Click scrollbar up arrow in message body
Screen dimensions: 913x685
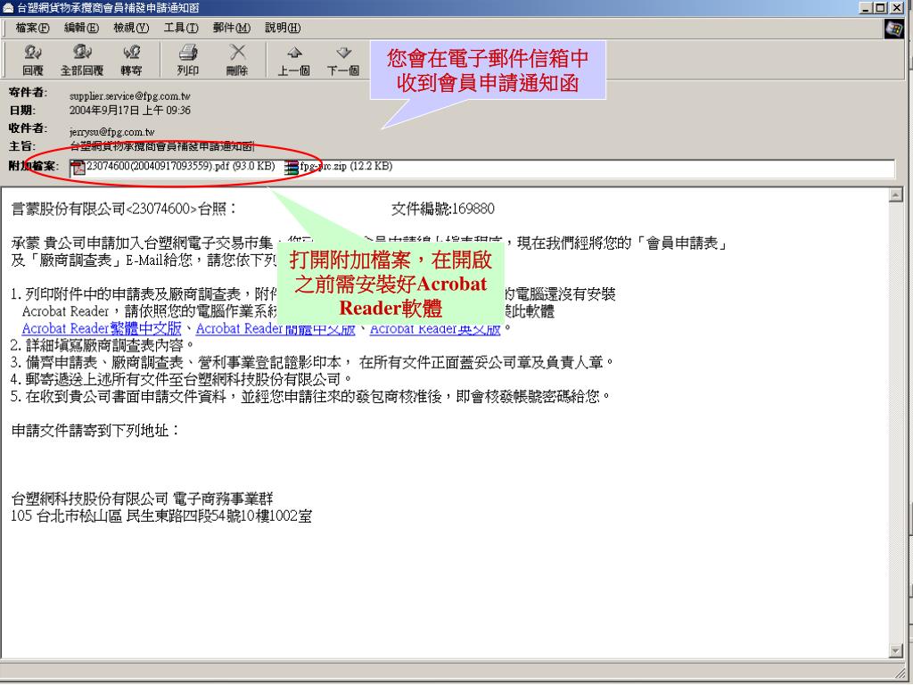[x=896, y=194]
